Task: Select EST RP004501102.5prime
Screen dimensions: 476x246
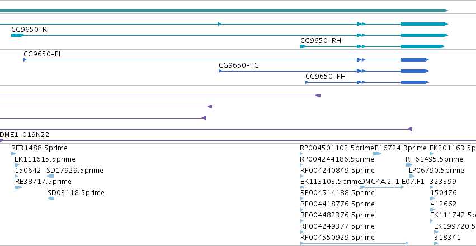Action: [x=336, y=148]
